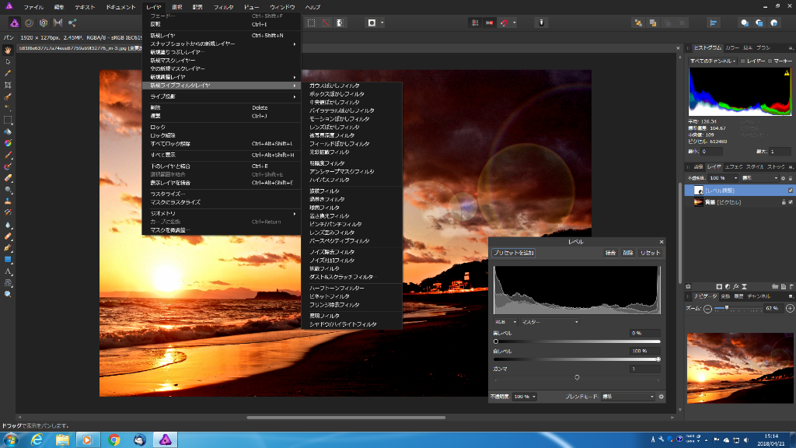Click the delete layer trash icon
Image resolution: width=796 pixels, height=448 pixels.
coord(790,286)
